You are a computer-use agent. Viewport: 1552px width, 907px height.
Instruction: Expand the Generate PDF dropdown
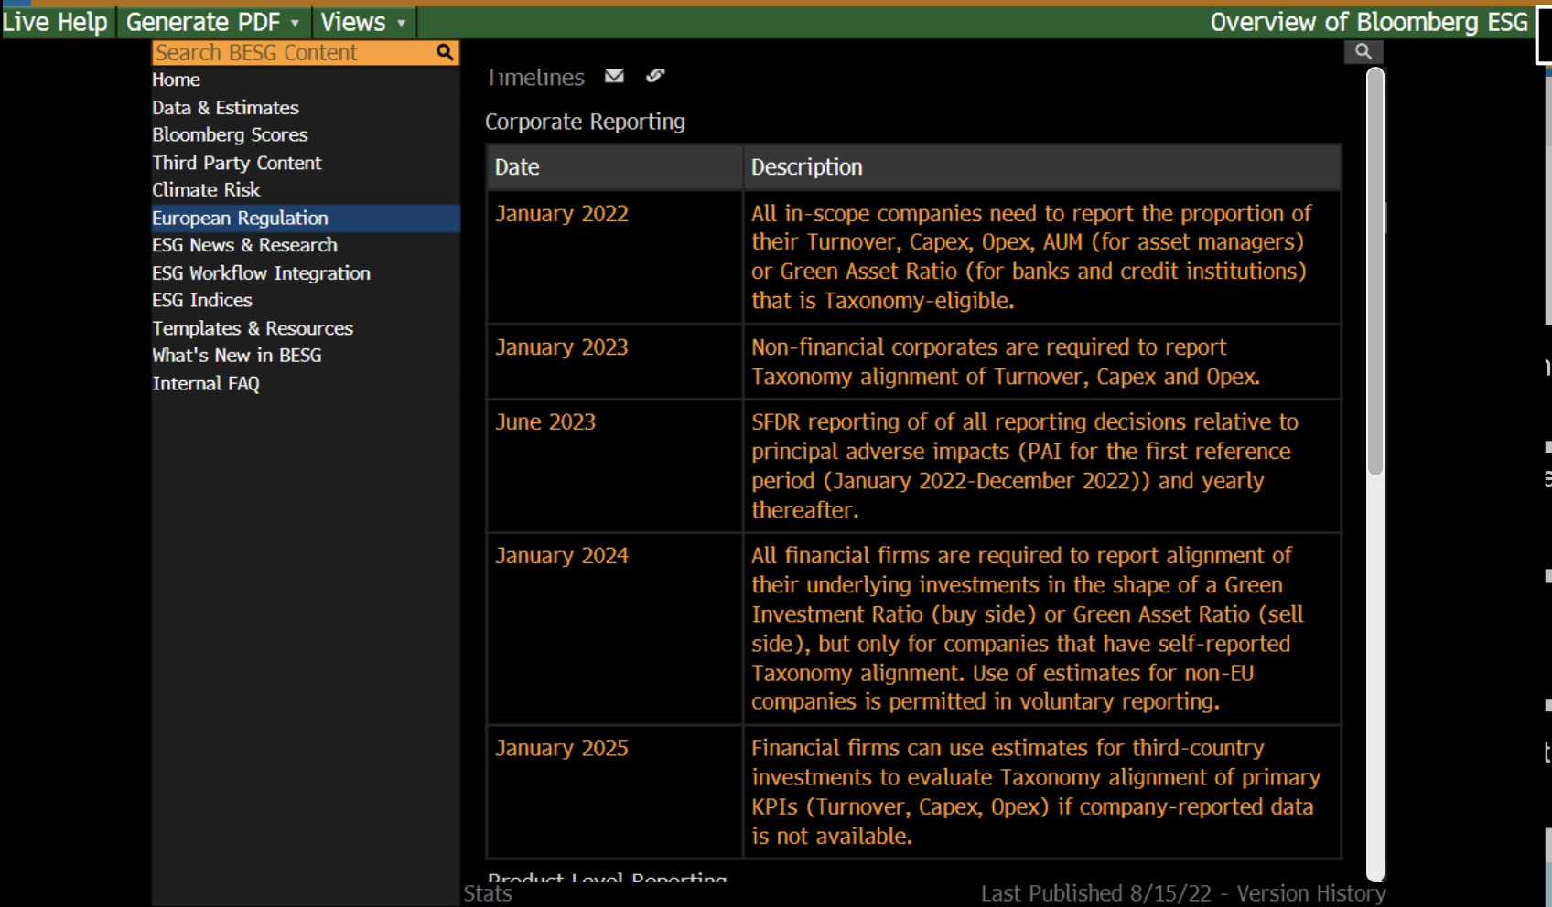(212, 21)
